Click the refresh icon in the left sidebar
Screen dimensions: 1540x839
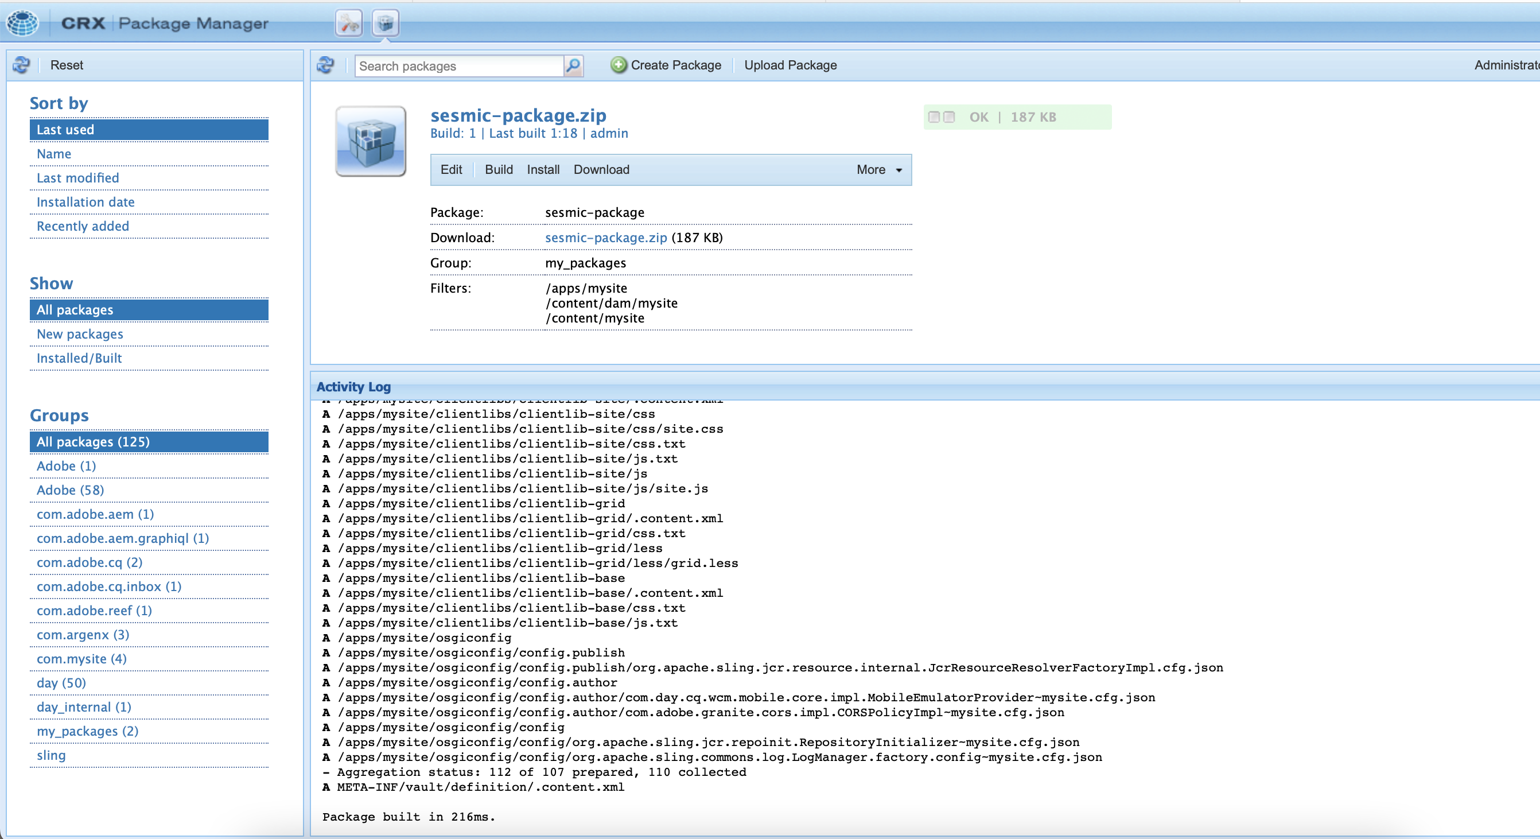pyautogui.click(x=22, y=65)
